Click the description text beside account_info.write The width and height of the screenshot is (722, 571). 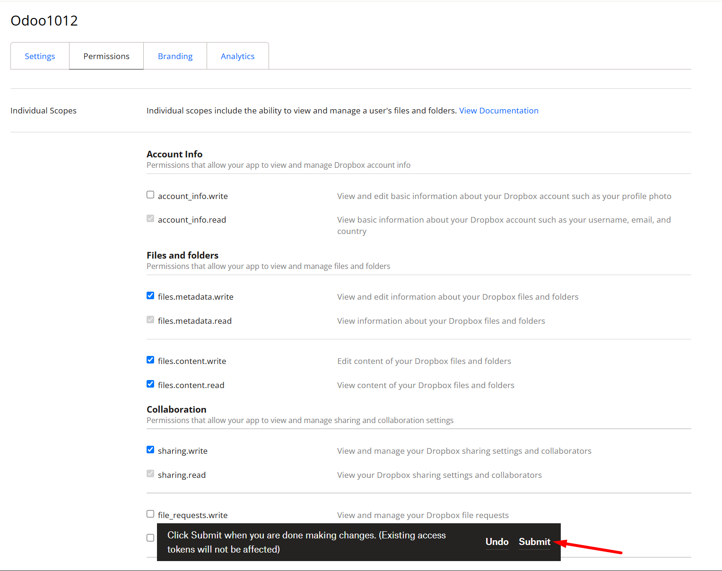pyautogui.click(x=504, y=196)
